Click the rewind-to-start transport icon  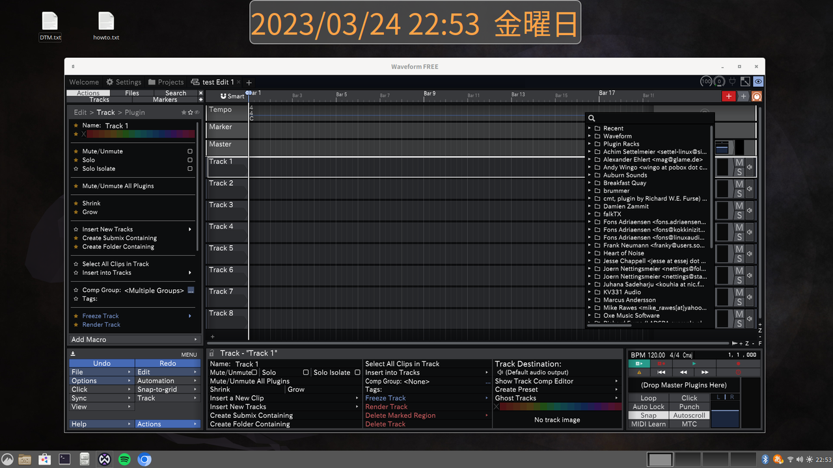[x=660, y=371]
